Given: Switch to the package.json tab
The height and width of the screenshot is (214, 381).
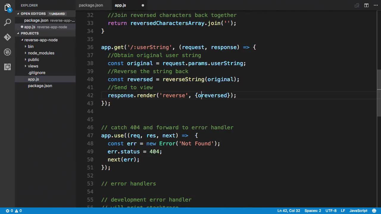Looking at the screenshot, I should [x=91, y=5].
